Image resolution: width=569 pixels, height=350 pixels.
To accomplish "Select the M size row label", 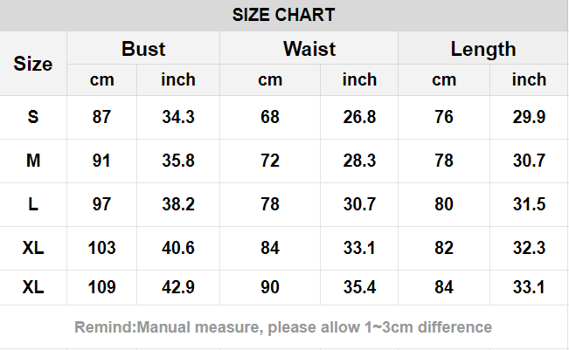I will 33,161.
